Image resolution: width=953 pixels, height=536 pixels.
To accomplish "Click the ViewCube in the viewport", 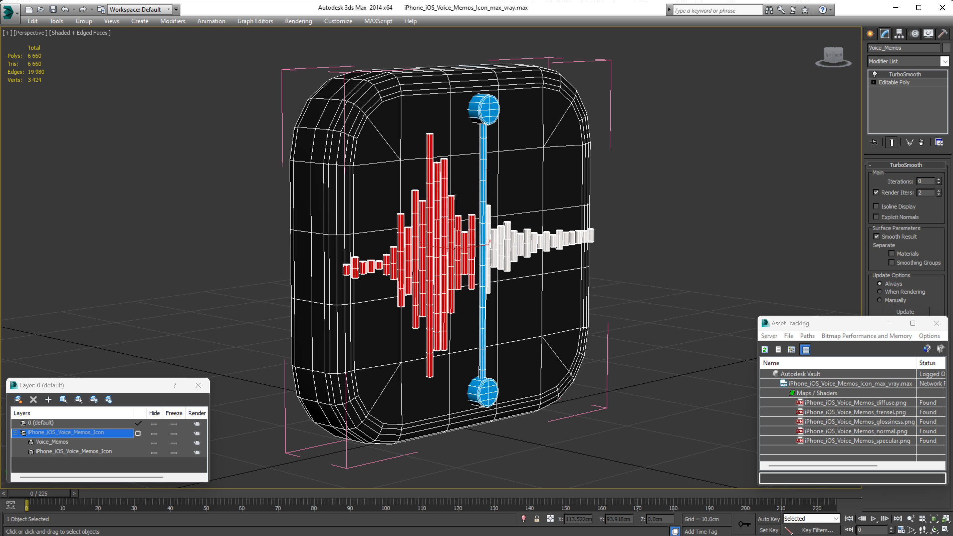I will point(833,56).
